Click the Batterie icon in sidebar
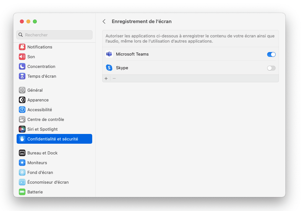 (x=22, y=192)
